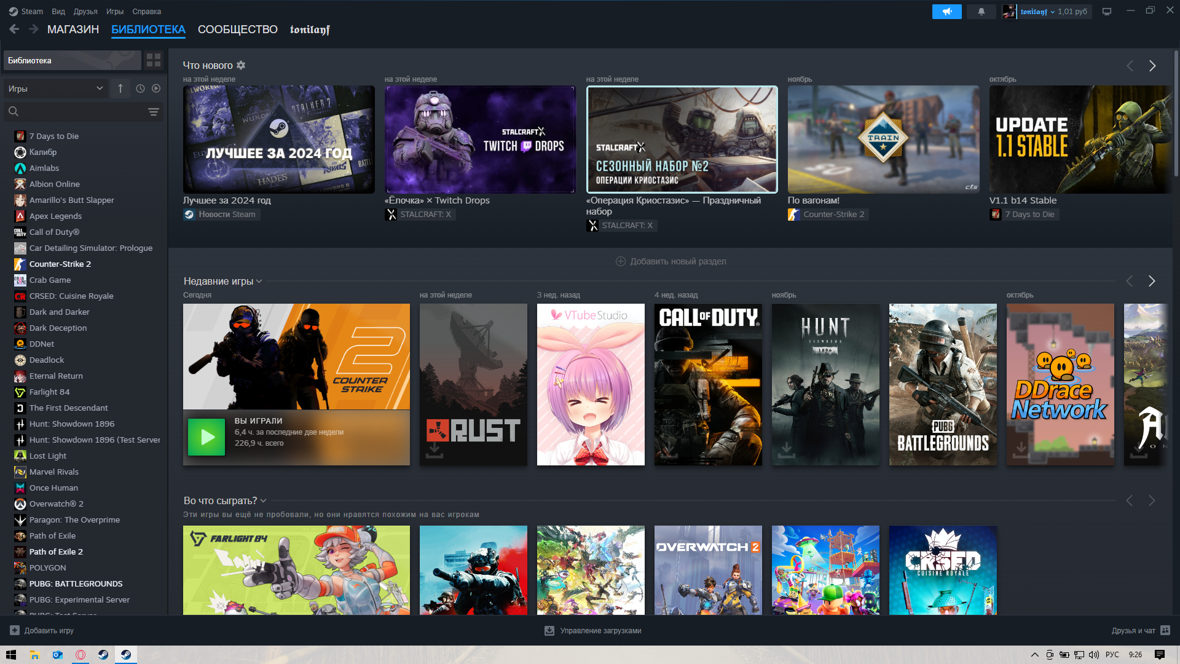Screen dimensions: 1180x664
Task: Sort games with the up arrow icon
Action: click(120, 89)
